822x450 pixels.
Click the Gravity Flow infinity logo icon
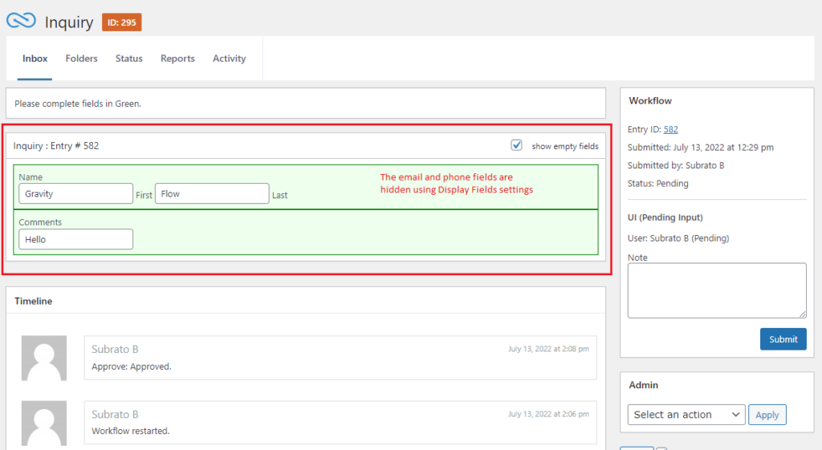pyautogui.click(x=21, y=21)
